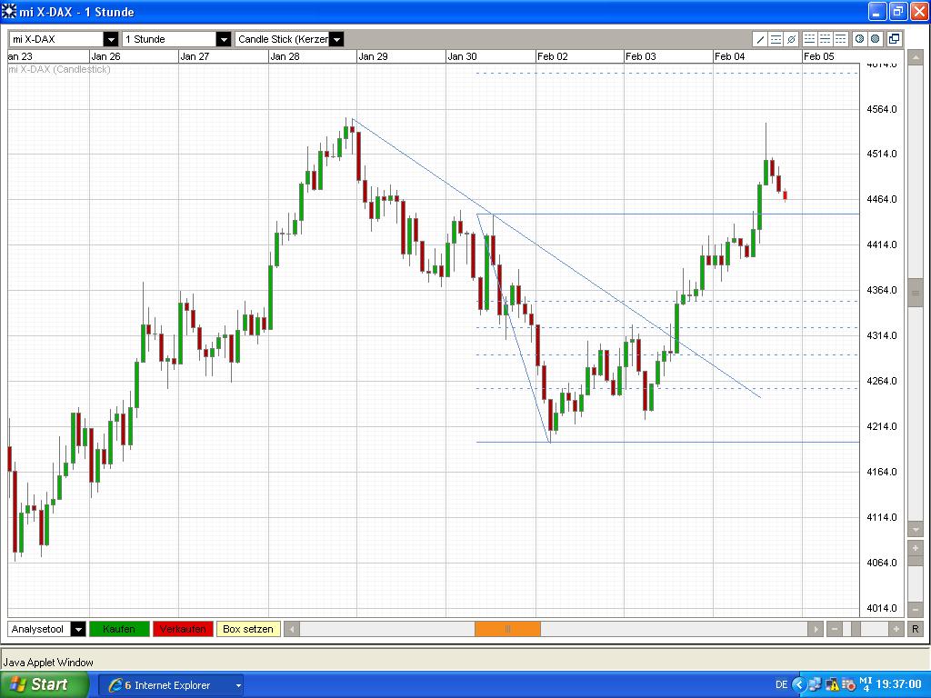Click the DE language indicator in tray

(781, 685)
